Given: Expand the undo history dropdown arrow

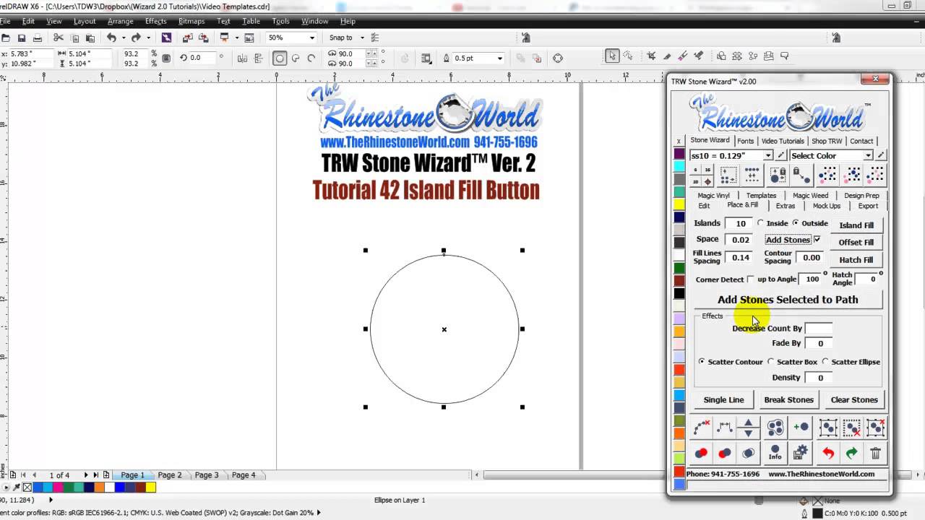Looking at the screenshot, I should pos(123,38).
